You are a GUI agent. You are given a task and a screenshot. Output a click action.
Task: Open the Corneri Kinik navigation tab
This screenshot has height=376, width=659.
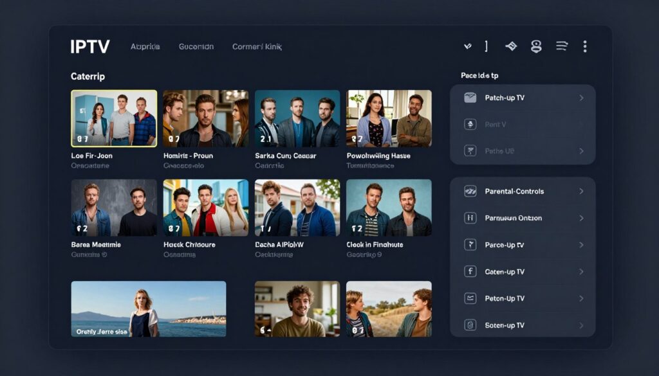(x=257, y=46)
